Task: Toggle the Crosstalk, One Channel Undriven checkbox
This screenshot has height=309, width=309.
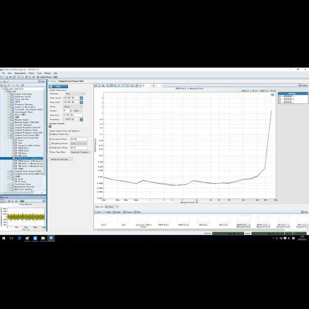Action: click(x=11, y=110)
